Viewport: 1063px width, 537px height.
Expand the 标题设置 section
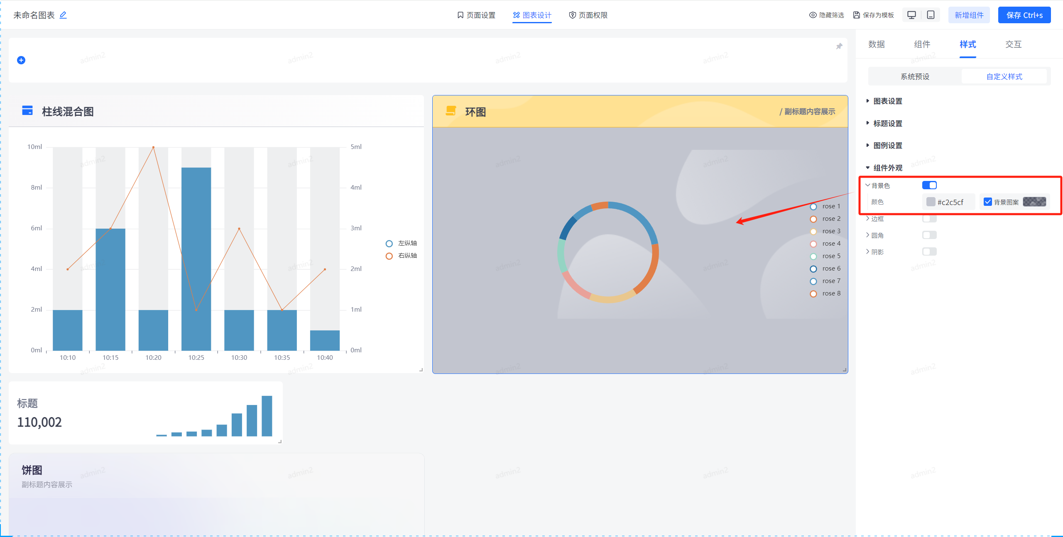pyautogui.click(x=887, y=123)
